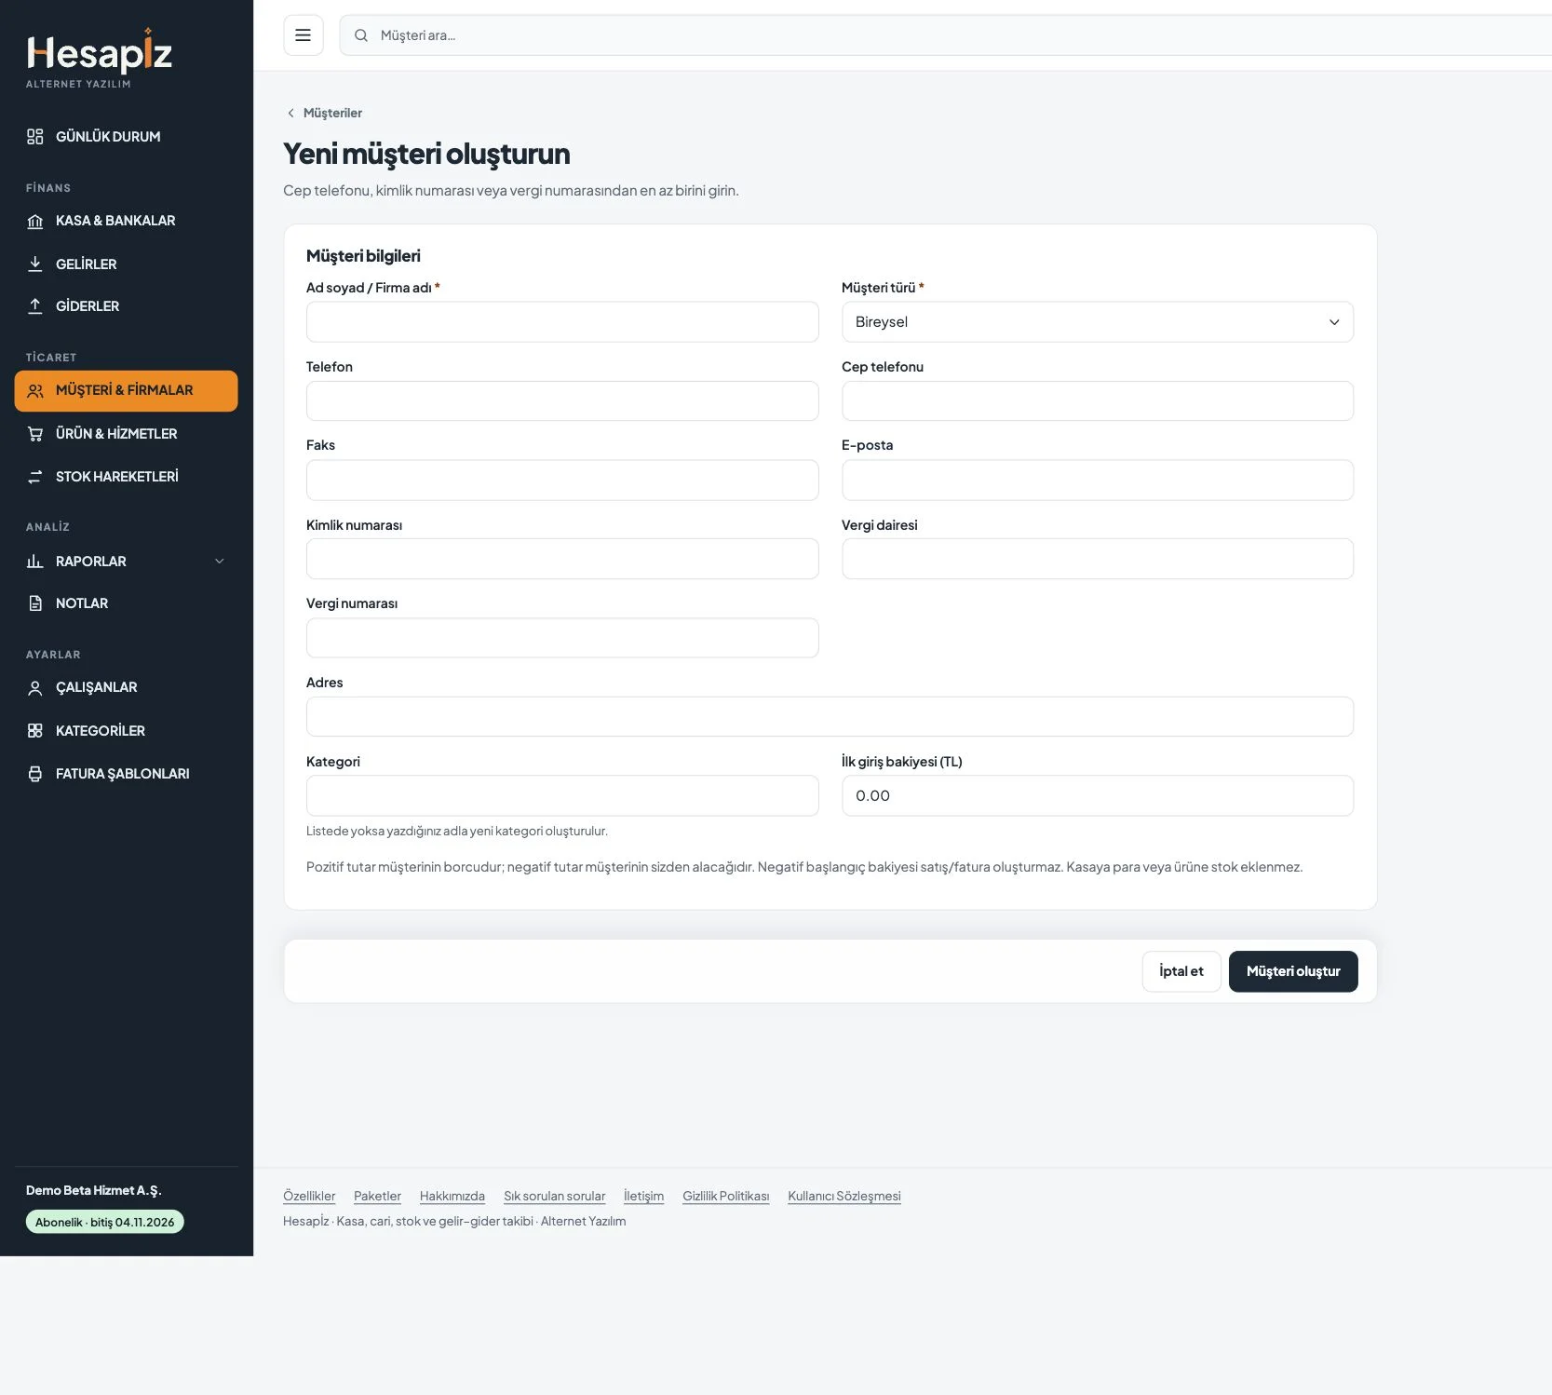The width and height of the screenshot is (1552, 1395).
Task: Click the Günlük Durum dashboard icon
Action: (35, 137)
